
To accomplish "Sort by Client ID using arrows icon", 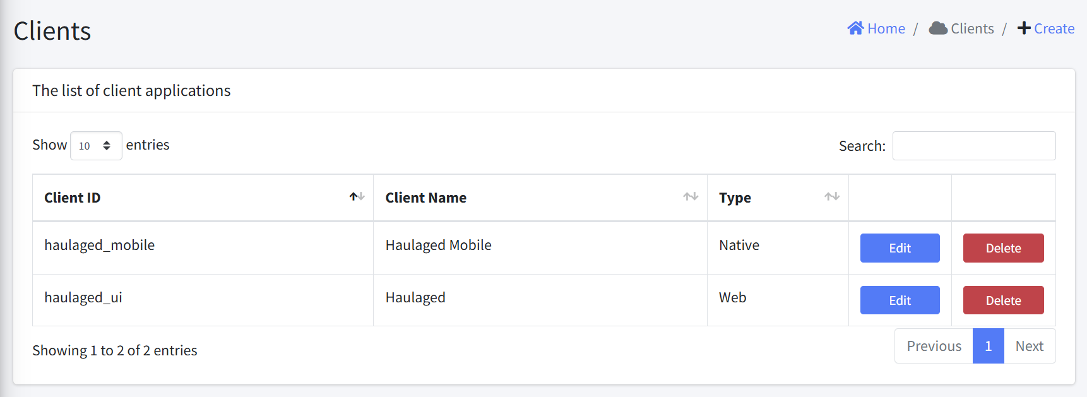I will (x=357, y=197).
